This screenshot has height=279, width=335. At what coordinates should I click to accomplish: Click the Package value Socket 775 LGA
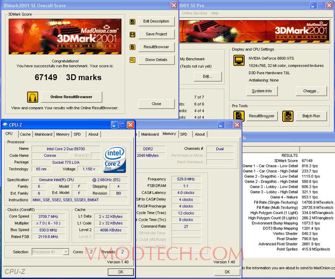(66, 162)
